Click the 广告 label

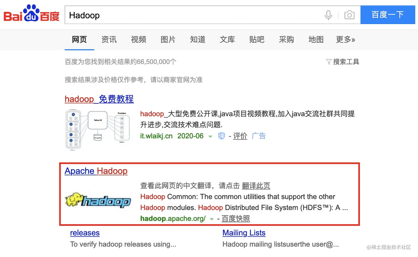tap(258, 136)
